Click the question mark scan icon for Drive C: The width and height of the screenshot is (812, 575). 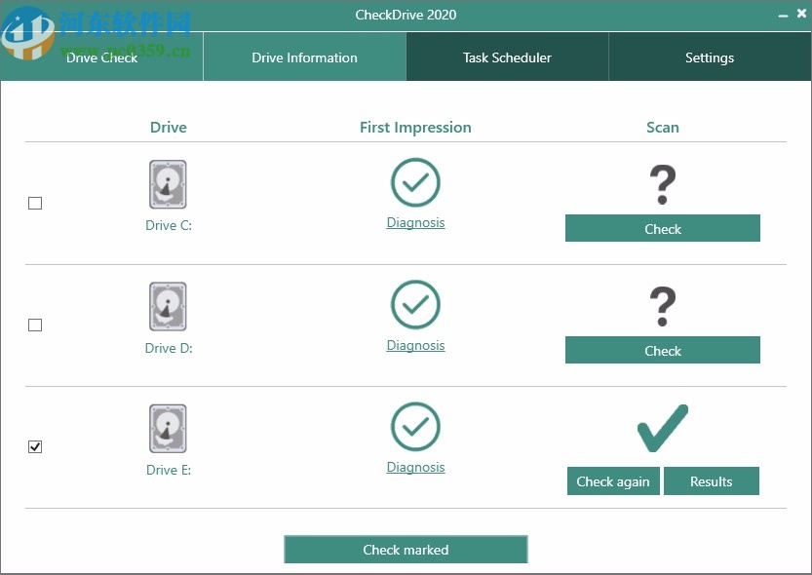coord(663,184)
